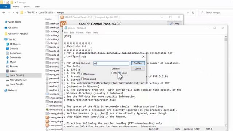Click Notepad scrollbar up arrow
233x131 pixels.
[226, 36]
